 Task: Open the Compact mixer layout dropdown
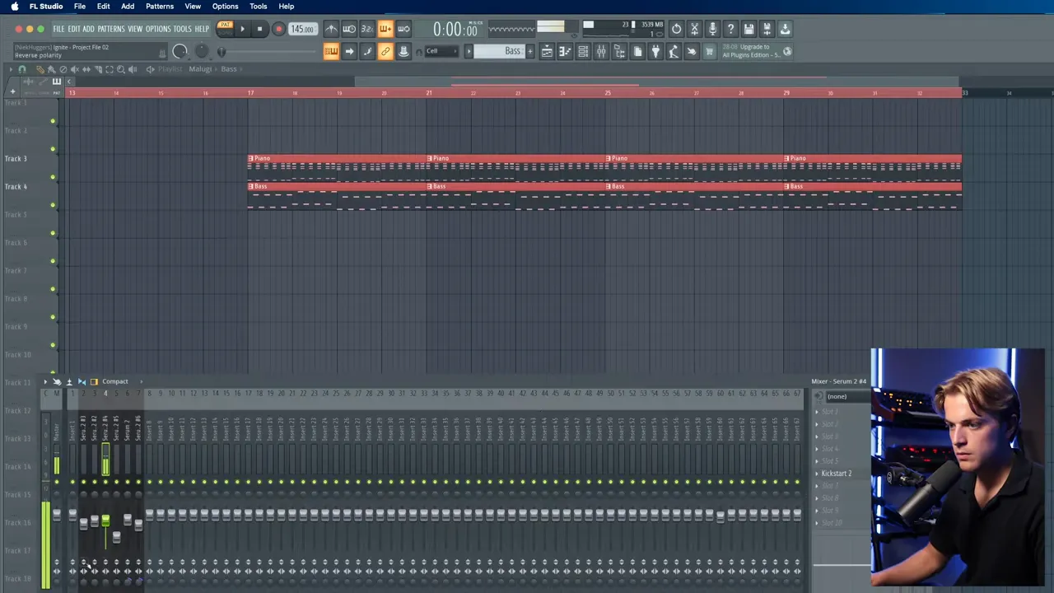point(114,381)
